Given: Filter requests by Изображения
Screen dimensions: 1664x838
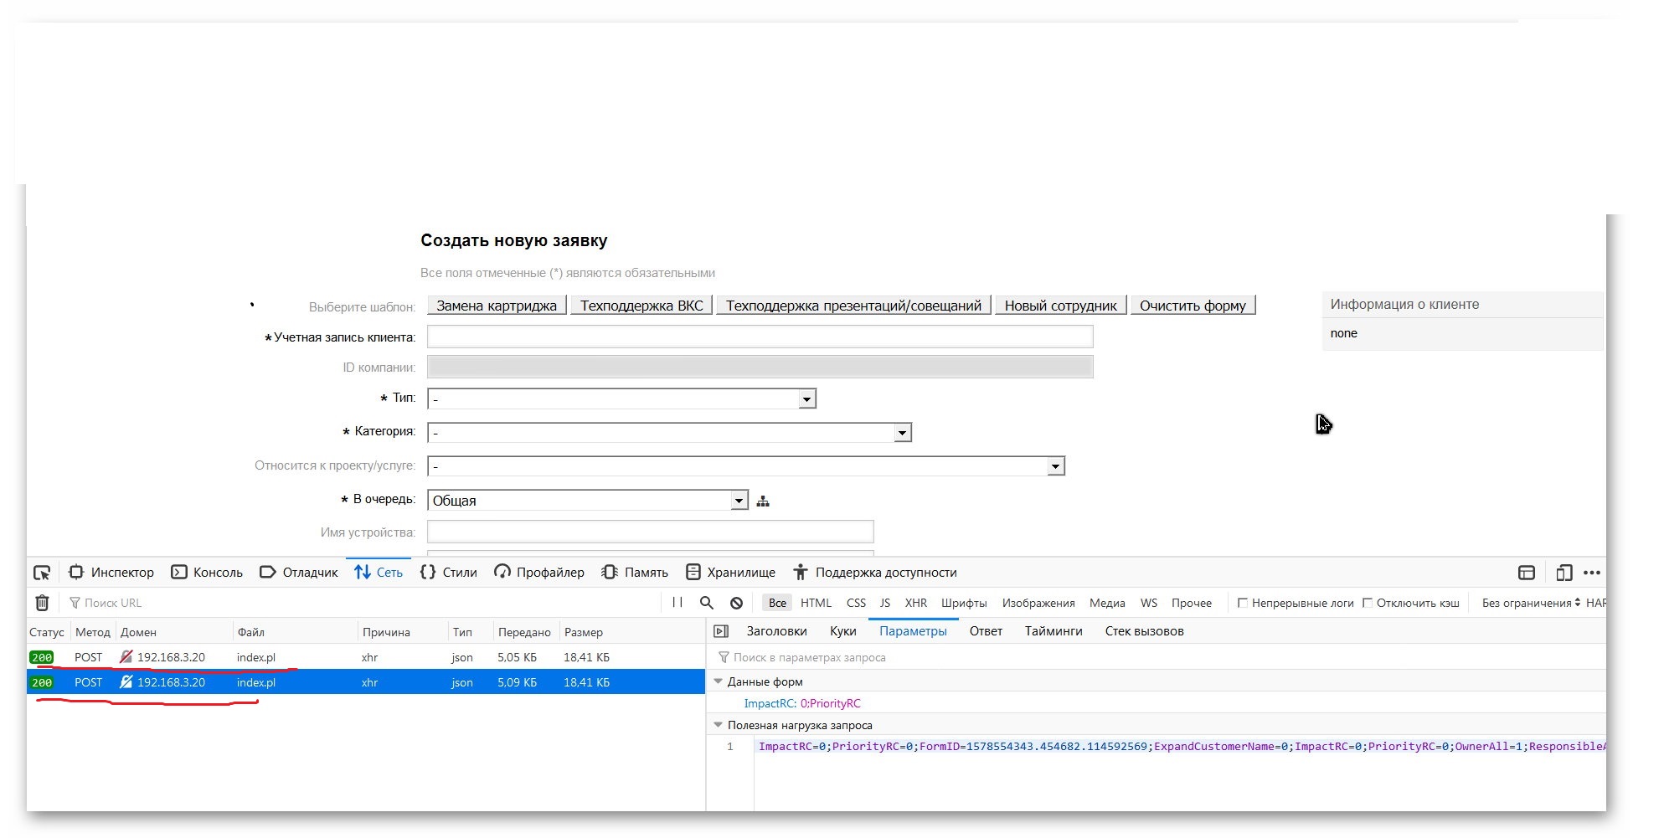Looking at the screenshot, I should pyautogui.click(x=1038, y=603).
